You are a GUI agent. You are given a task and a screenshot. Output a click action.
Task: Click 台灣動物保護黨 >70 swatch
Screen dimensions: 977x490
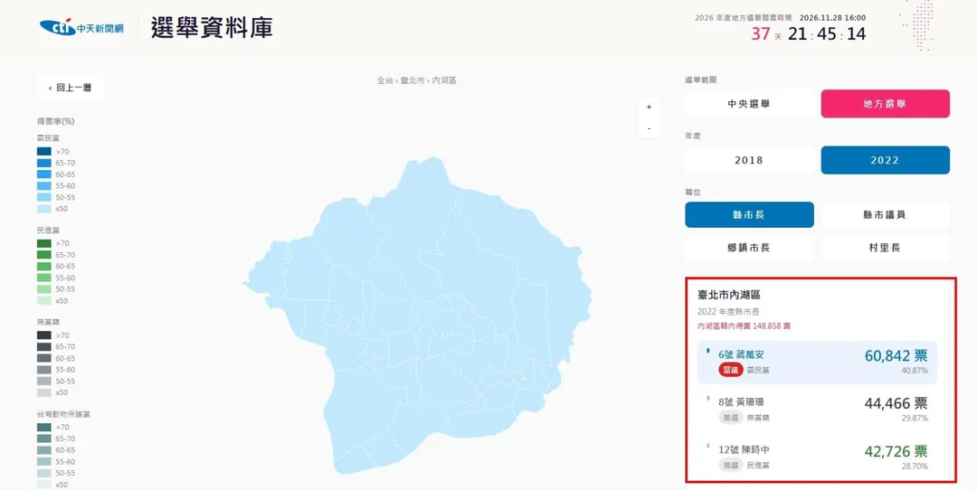(43, 427)
